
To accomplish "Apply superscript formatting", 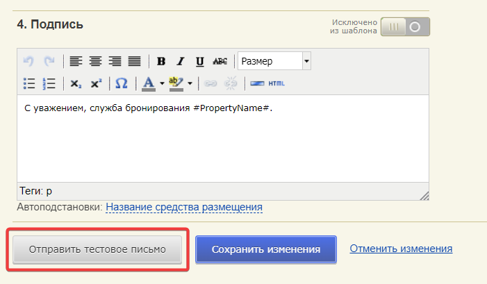I will pos(96,83).
